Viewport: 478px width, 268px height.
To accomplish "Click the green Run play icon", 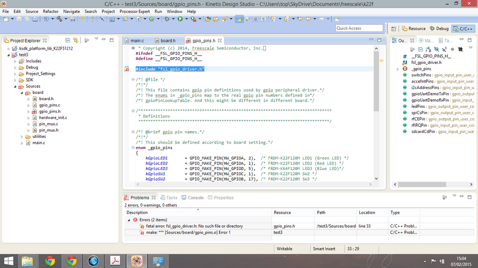I will 180,19.
